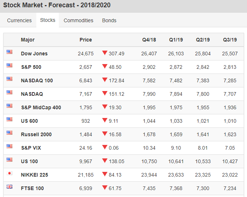Click the UK flag icon beside FTSE 100
Screen dimensions: 247x197
pos(9,187)
